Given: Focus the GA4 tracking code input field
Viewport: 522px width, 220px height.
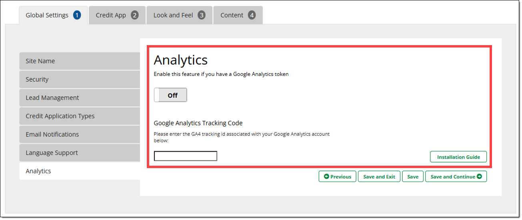Looking at the screenshot, I should point(186,156).
